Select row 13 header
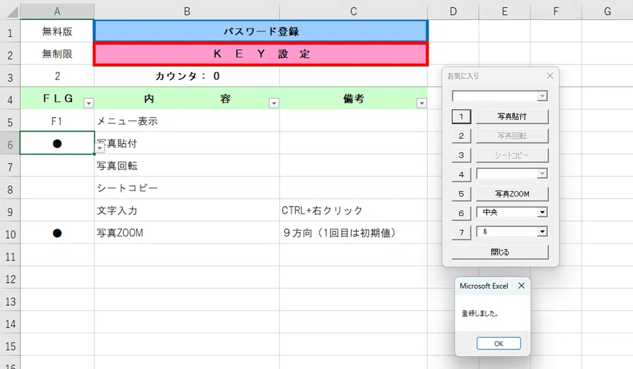633x369 pixels. [x=10, y=301]
